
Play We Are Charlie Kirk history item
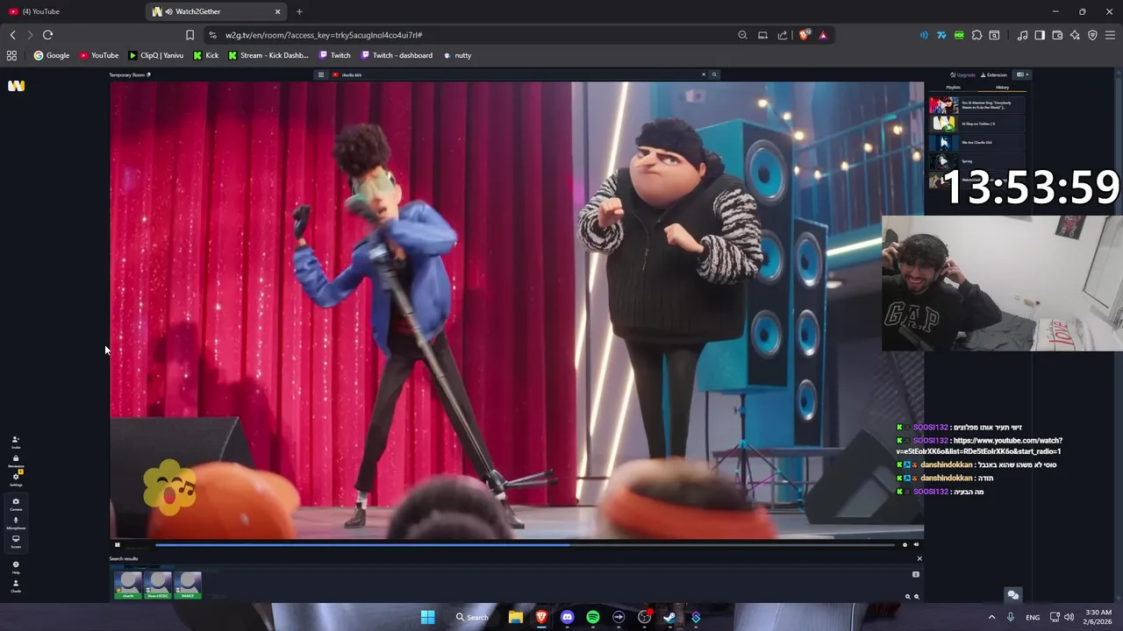(976, 142)
